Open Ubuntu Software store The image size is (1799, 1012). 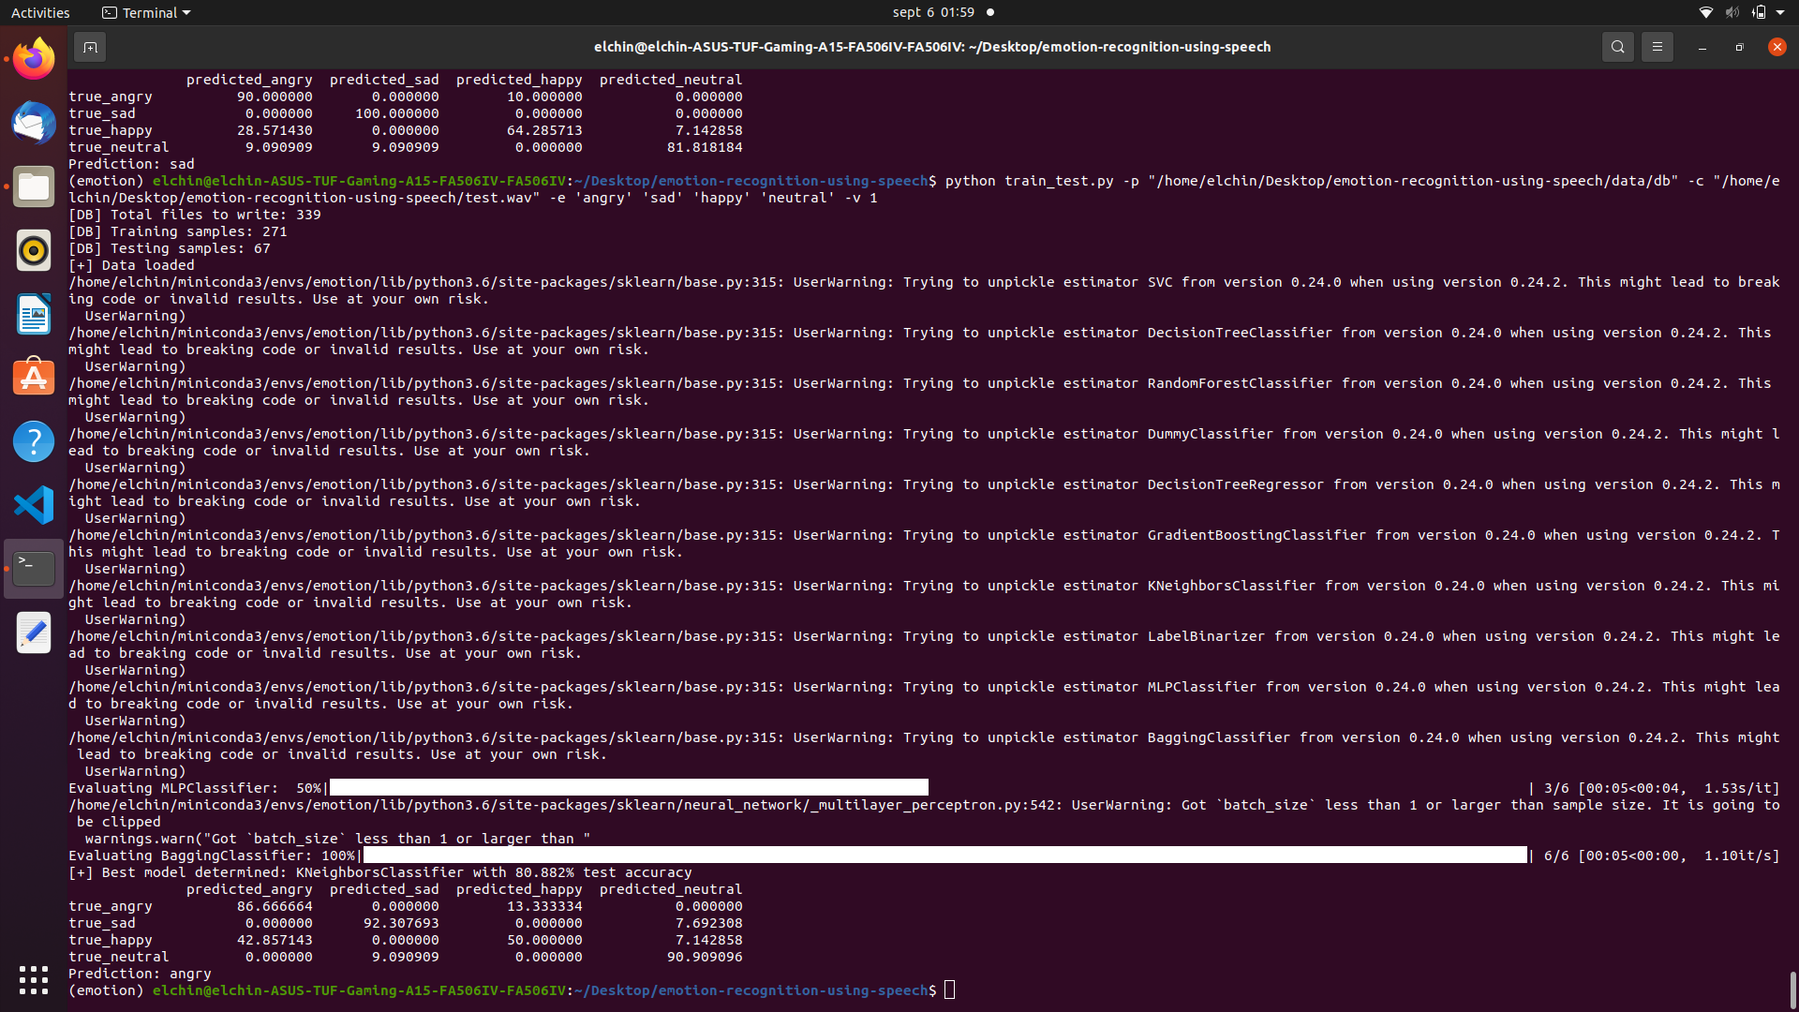tap(34, 378)
